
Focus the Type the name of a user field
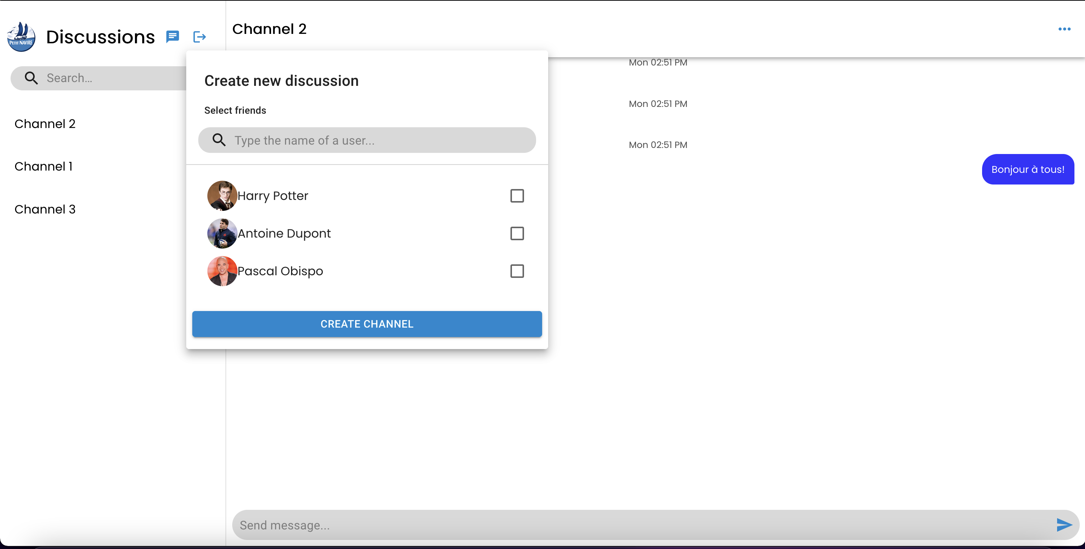tap(379, 140)
